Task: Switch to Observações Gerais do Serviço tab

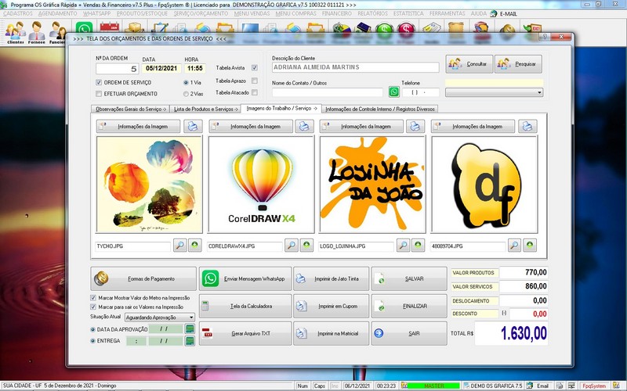Action: pyautogui.click(x=131, y=109)
